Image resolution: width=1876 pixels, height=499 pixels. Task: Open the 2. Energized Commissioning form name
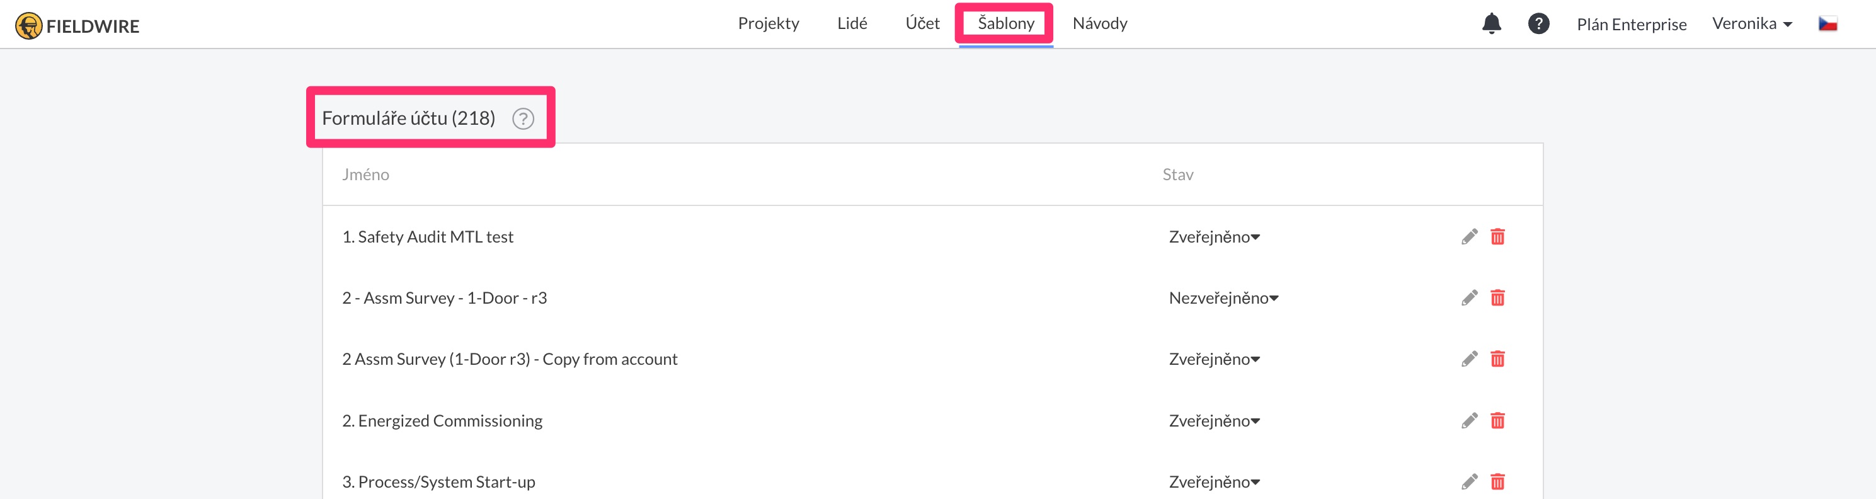(x=442, y=421)
